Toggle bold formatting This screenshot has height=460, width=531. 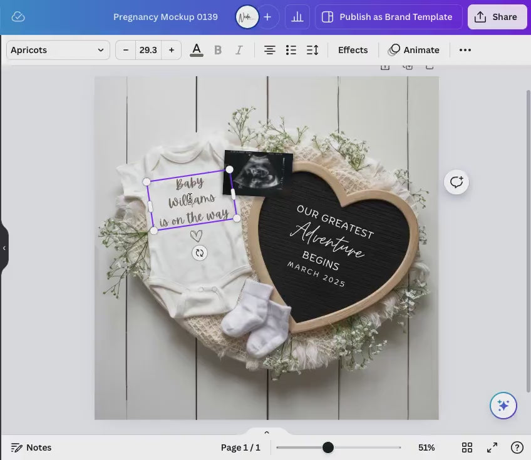point(218,50)
